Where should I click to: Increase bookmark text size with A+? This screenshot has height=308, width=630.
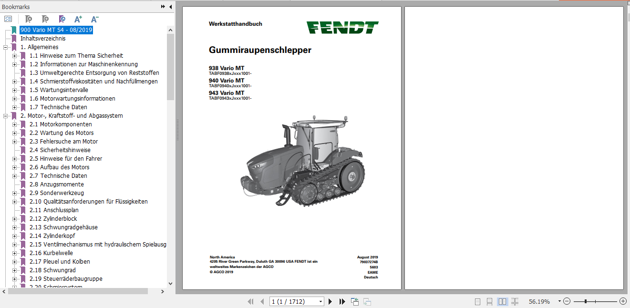pos(78,19)
